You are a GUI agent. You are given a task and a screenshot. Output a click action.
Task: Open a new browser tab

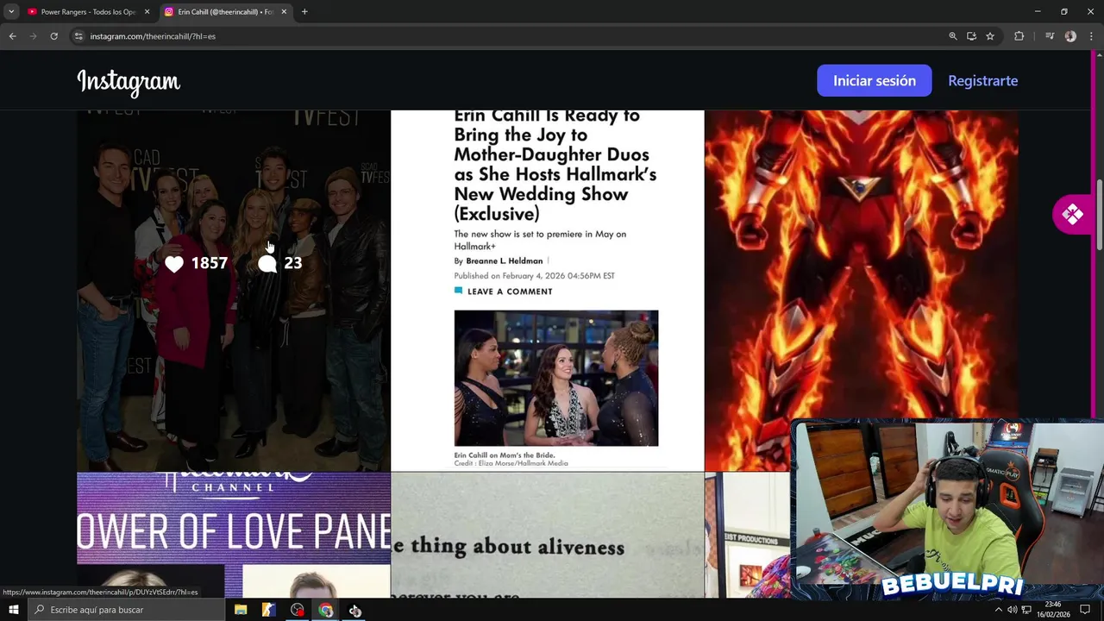click(304, 12)
